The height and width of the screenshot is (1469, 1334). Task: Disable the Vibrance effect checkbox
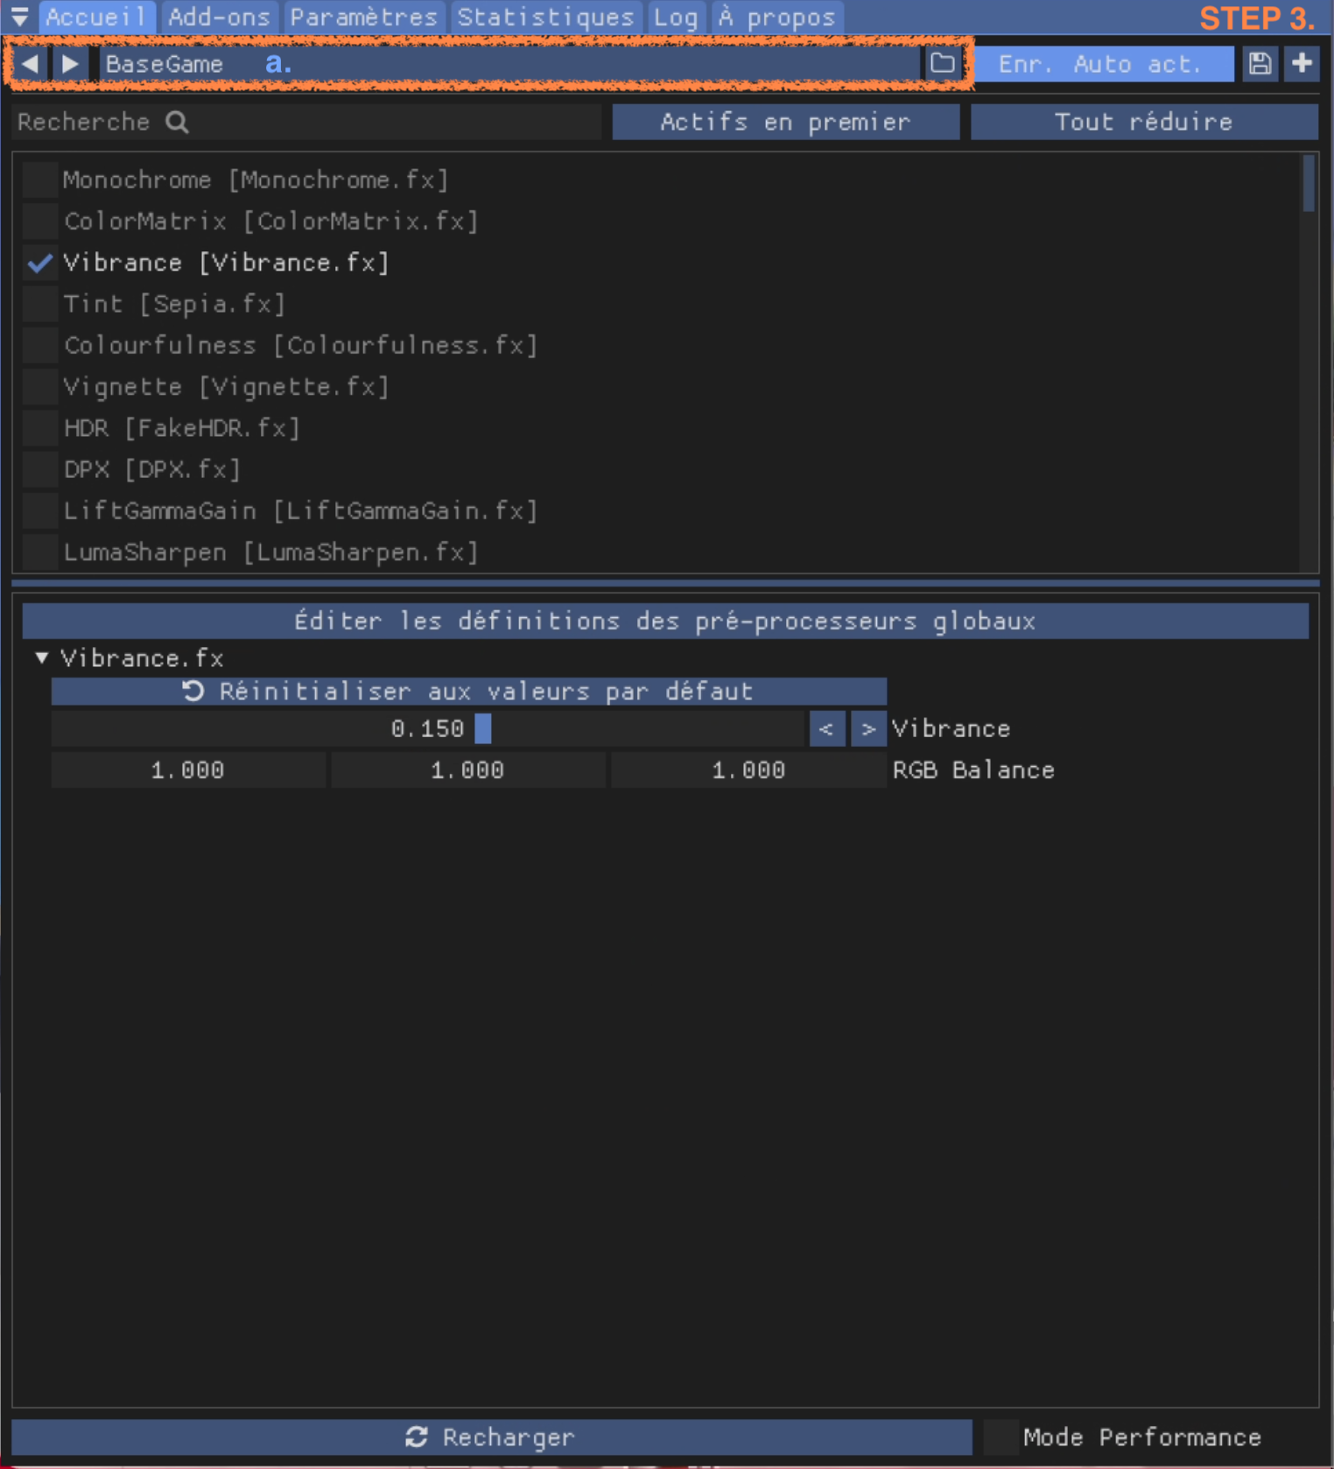pos(40,263)
